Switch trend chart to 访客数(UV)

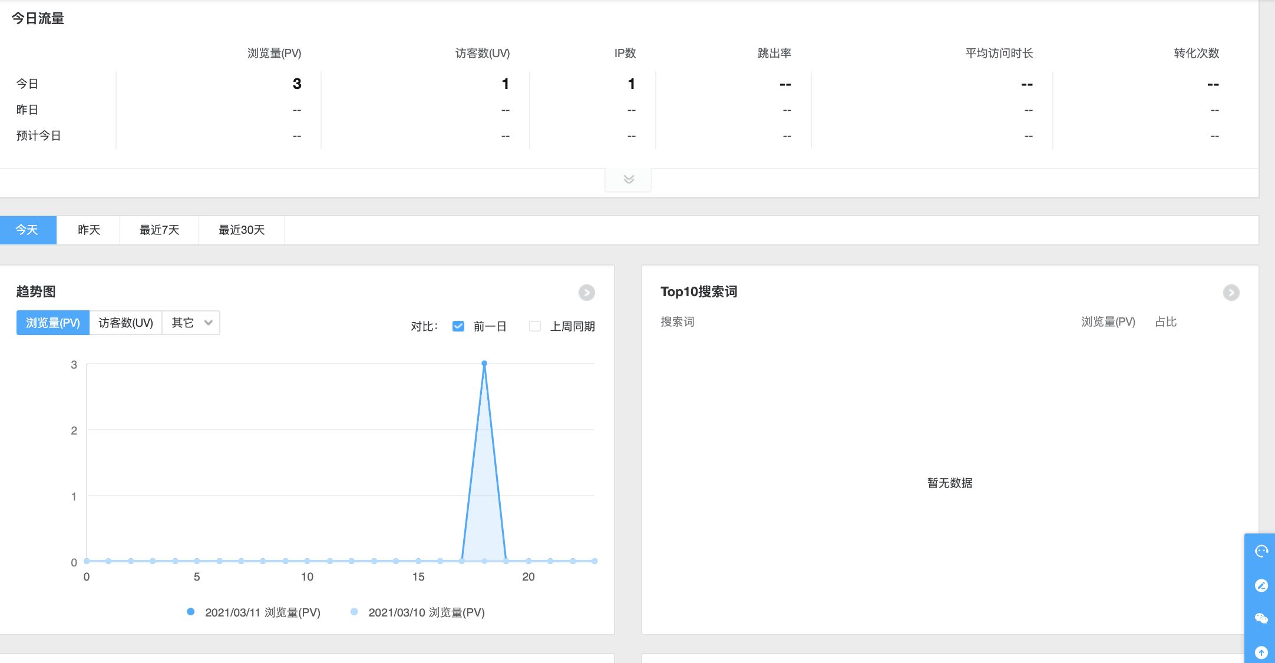coord(125,323)
